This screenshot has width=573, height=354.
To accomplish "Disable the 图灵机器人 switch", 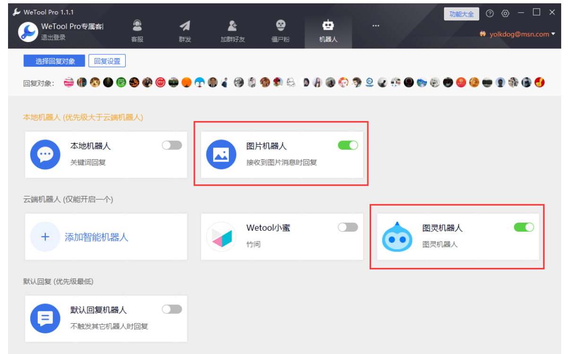I will (x=524, y=227).
